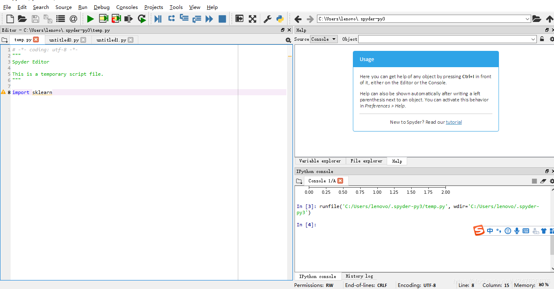Open the View menu

[x=195, y=7]
